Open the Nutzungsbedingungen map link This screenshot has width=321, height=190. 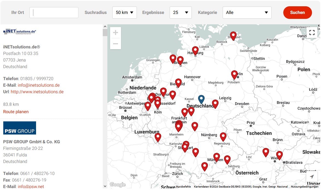pos(304,187)
